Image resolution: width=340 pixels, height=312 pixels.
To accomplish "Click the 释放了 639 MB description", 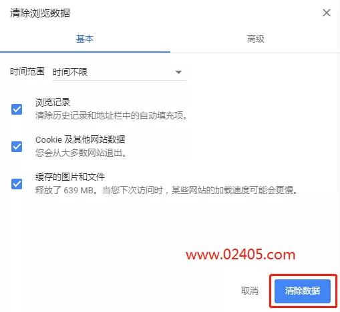I will [x=166, y=190].
